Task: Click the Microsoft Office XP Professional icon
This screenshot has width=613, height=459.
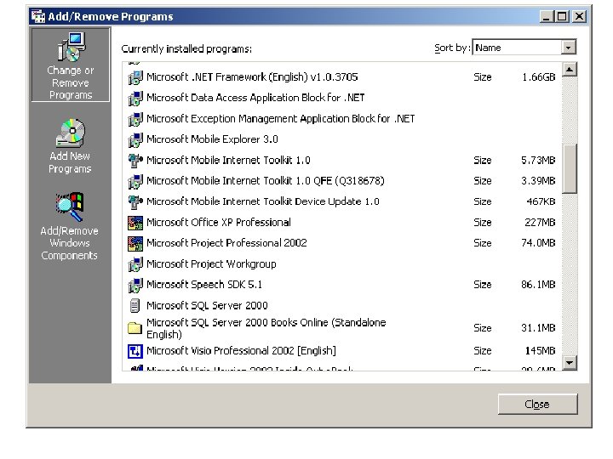Action: click(x=135, y=223)
